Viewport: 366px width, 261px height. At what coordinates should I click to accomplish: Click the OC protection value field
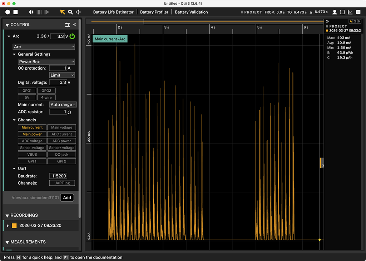58,68
